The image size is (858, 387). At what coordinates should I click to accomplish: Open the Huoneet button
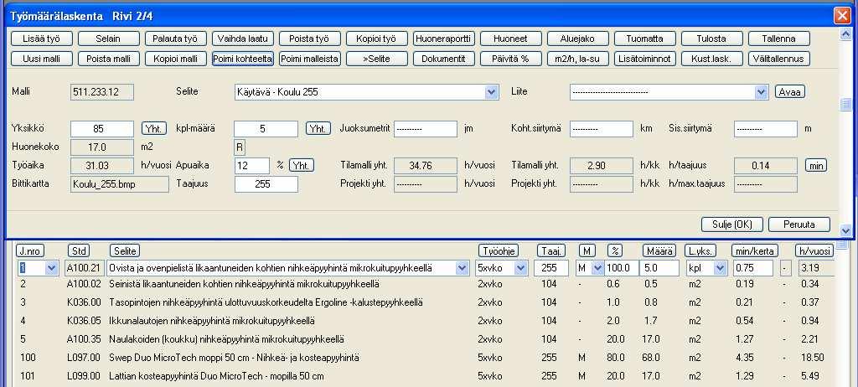(510, 39)
